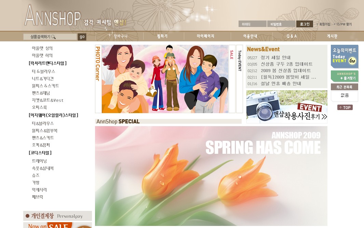The image size is (364, 228).
Task: Select 원피스&스커트 category
Action: click(x=45, y=86)
